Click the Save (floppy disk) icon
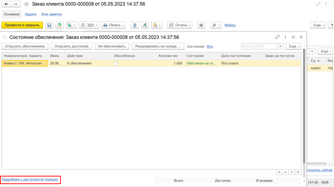The height and width of the screenshot is (187, 334). click(49, 25)
